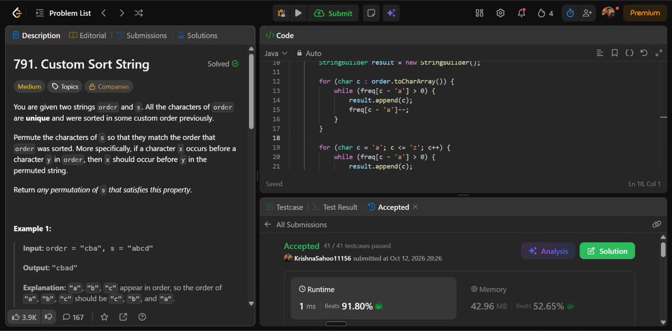Click the 52.65% memory beats value
672x331 pixels.
[x=548, y=306]
